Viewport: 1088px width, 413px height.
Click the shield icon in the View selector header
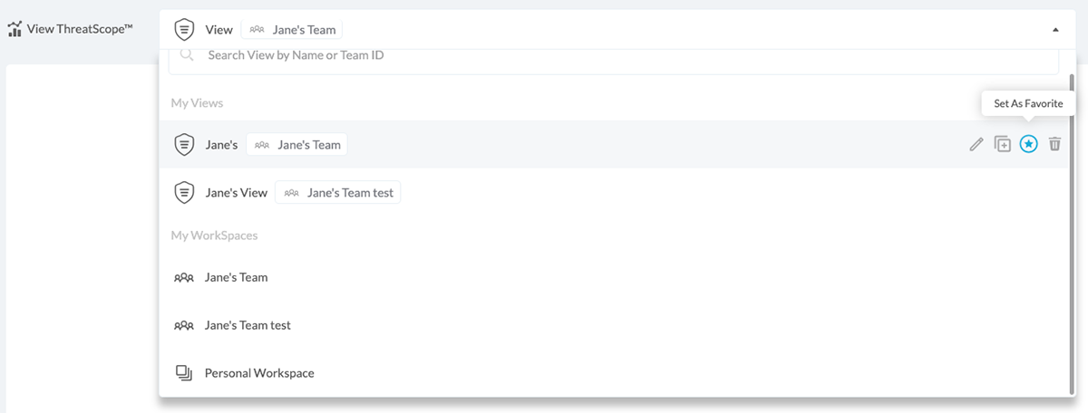coord(184,29)
